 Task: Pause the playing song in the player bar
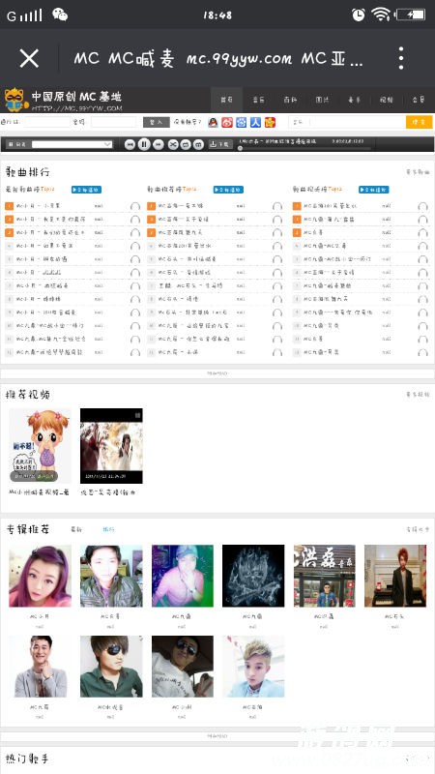click(143, 144)
